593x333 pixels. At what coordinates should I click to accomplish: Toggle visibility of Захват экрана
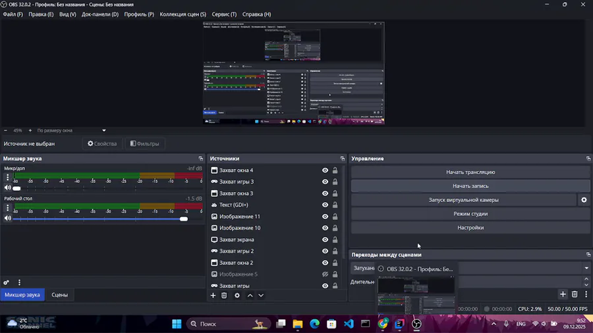325,240
